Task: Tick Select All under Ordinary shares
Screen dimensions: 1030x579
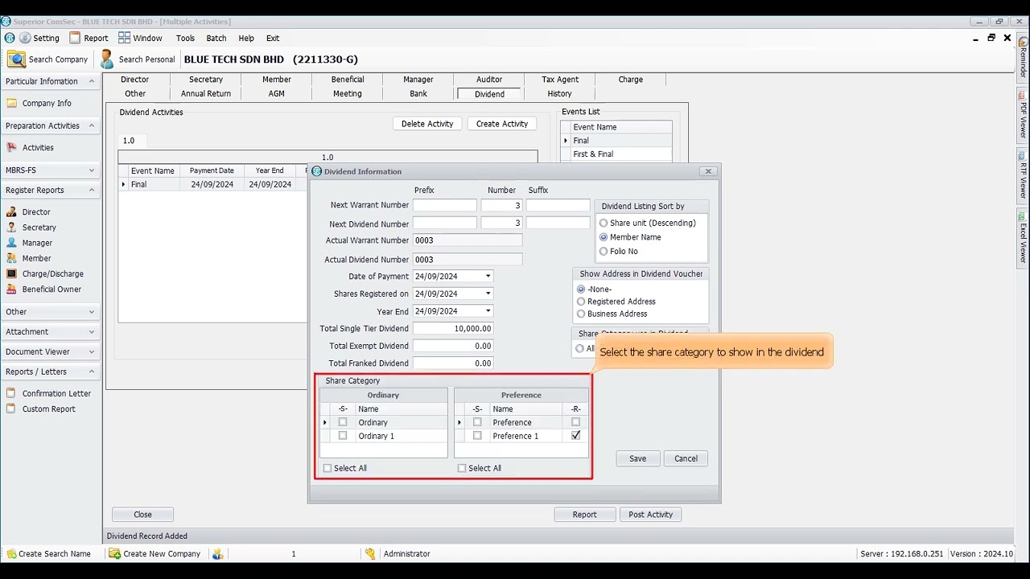Action: (x=327, y=468)
